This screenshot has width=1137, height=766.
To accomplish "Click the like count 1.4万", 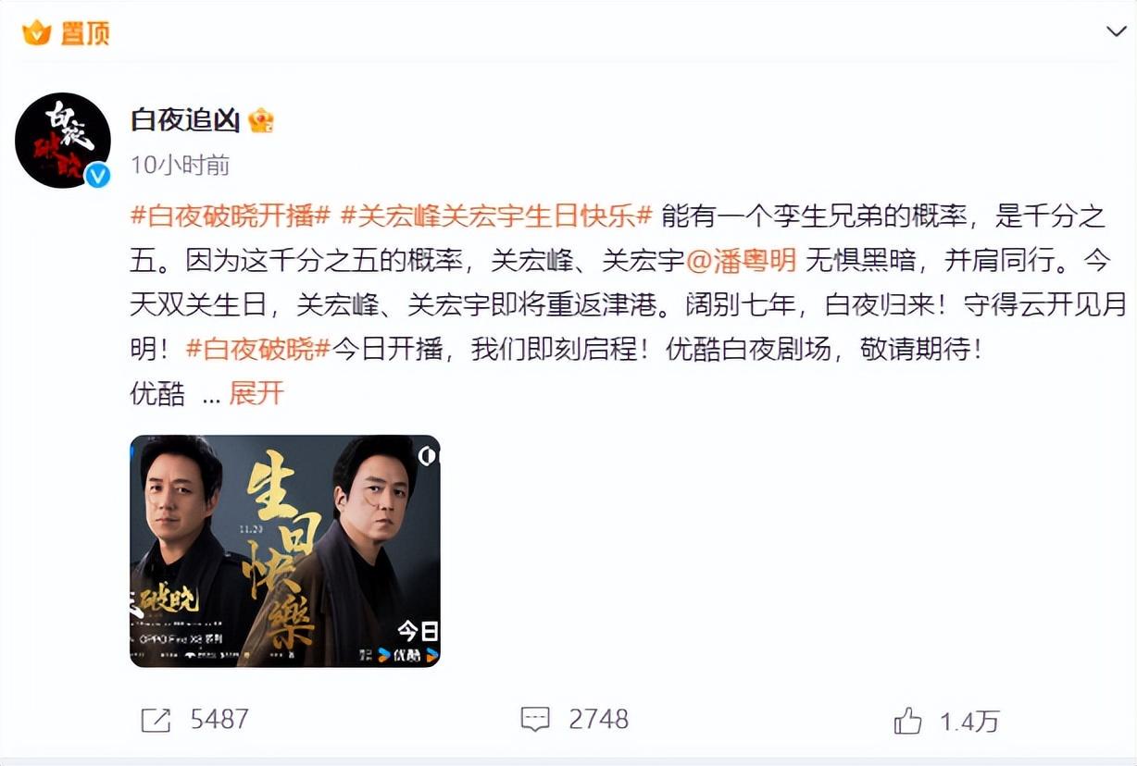I will pos(969,721).
